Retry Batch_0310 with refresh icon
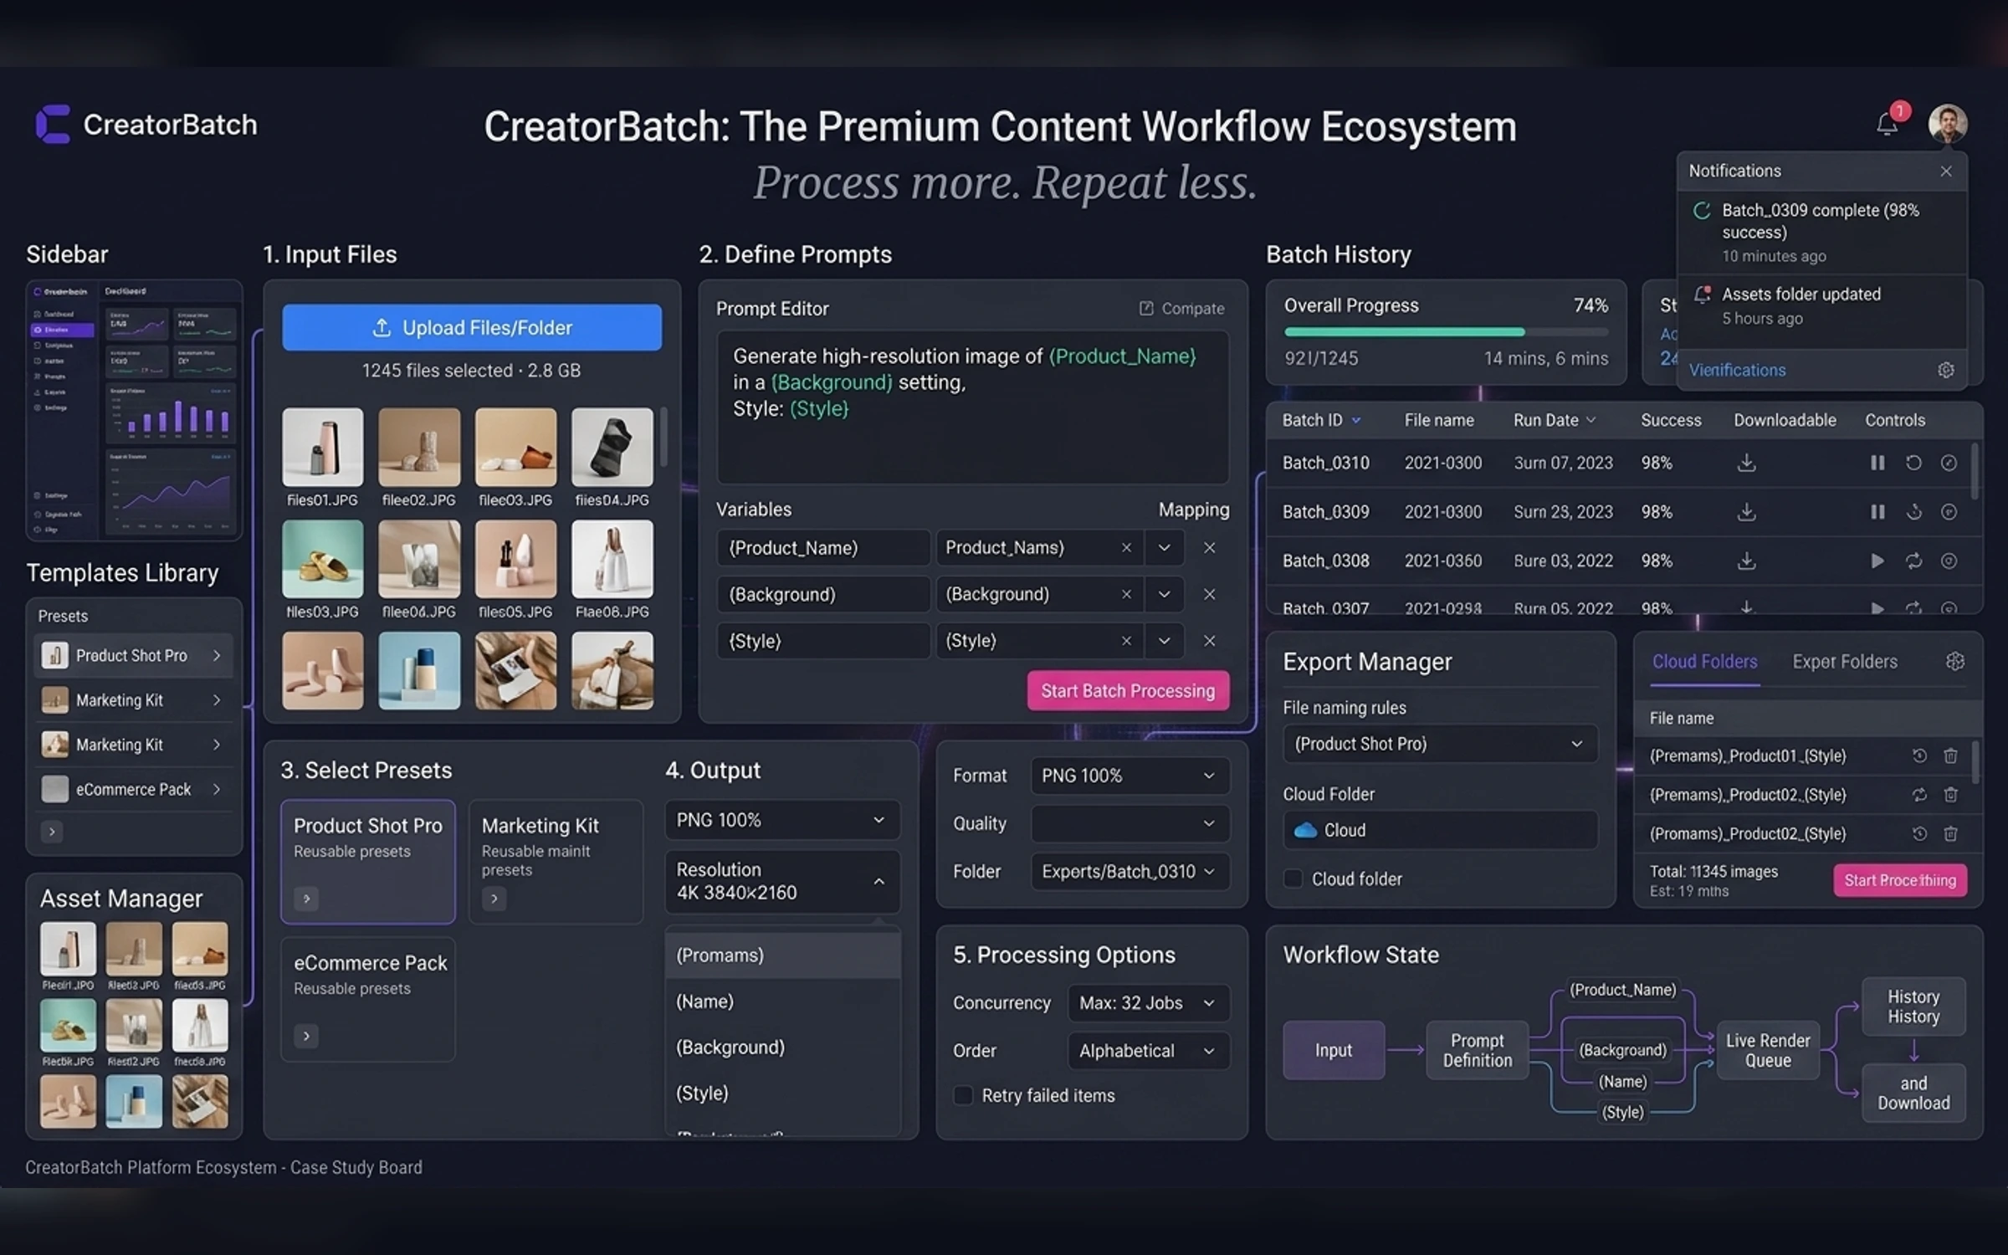The height and width of the screenshot is (1255, 2008). tap(1913, 463)
